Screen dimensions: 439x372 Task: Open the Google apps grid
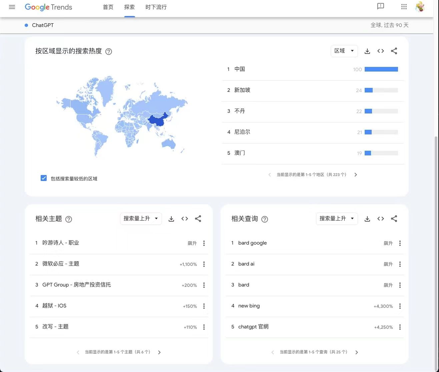[x=404, y=7]
